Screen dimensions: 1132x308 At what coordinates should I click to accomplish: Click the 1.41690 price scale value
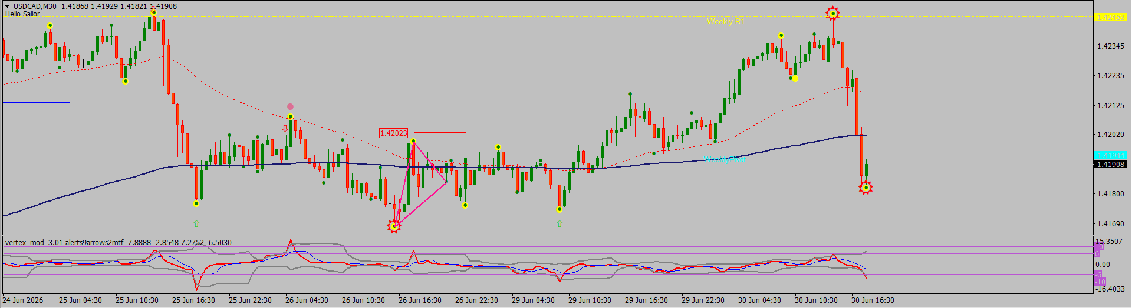1111,223
